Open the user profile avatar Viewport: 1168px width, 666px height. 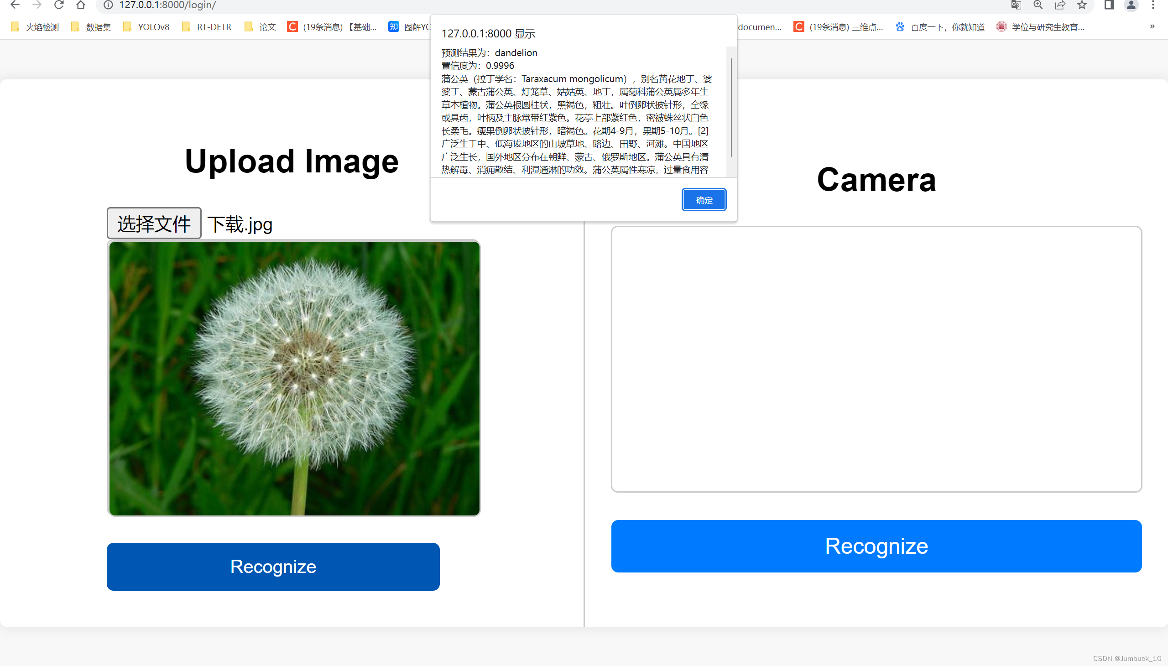click(x=1131, y=5)
